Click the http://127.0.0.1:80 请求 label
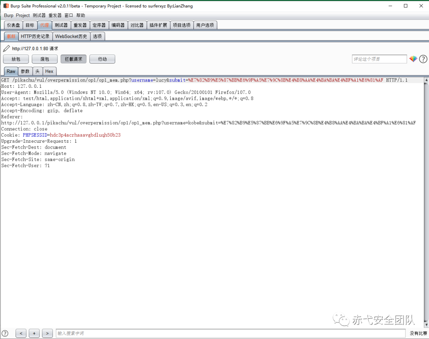 (x=35, y=48)
